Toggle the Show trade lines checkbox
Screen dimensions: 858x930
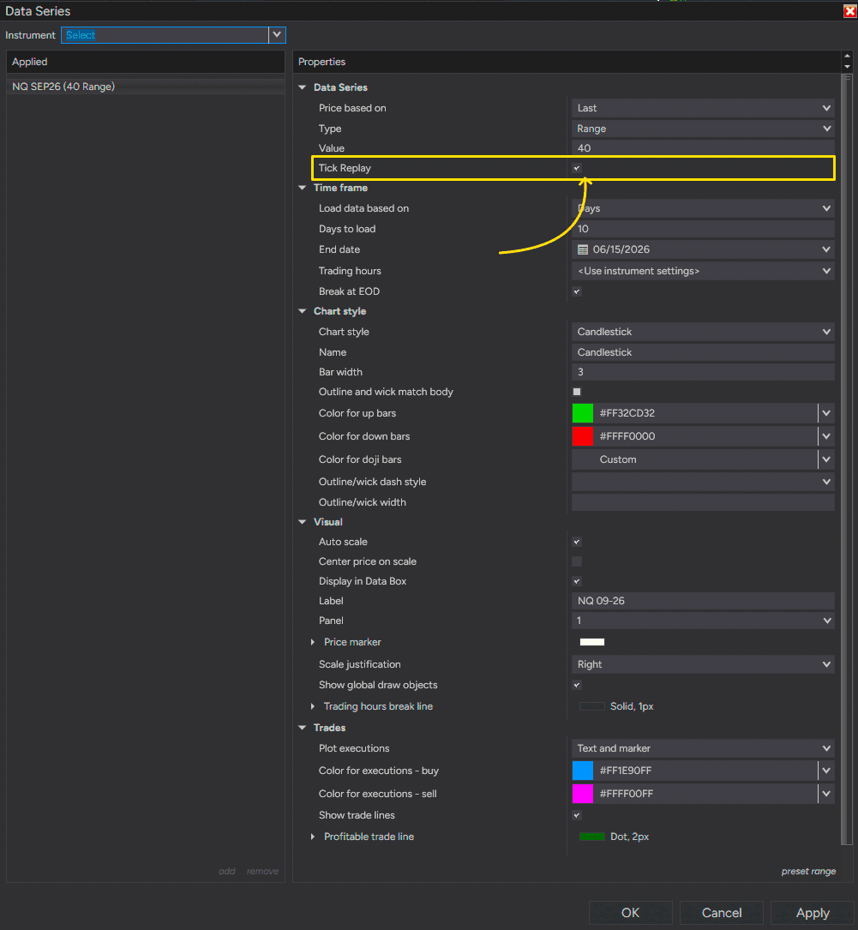coord(577,815)
